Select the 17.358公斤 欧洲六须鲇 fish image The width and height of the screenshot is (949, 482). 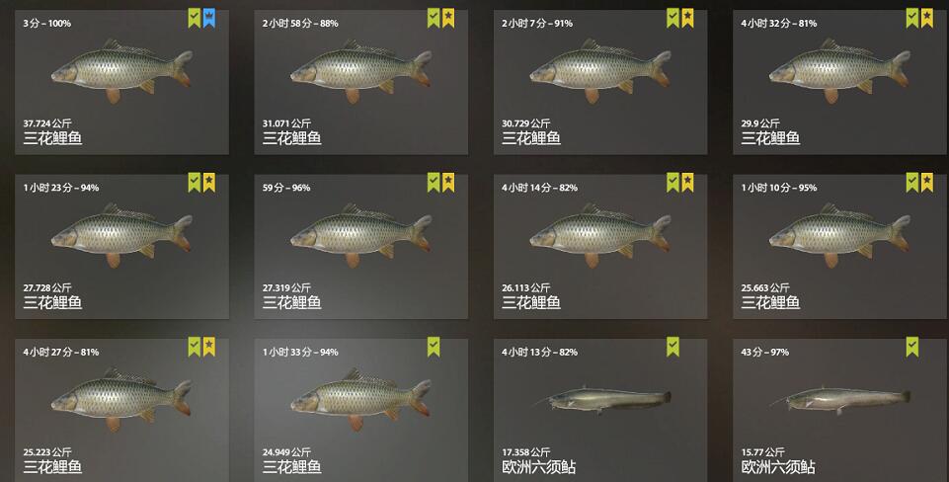[x=602, y=399]
